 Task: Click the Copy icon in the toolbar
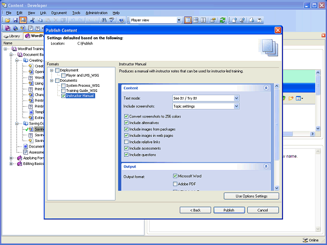pos(40,20)
